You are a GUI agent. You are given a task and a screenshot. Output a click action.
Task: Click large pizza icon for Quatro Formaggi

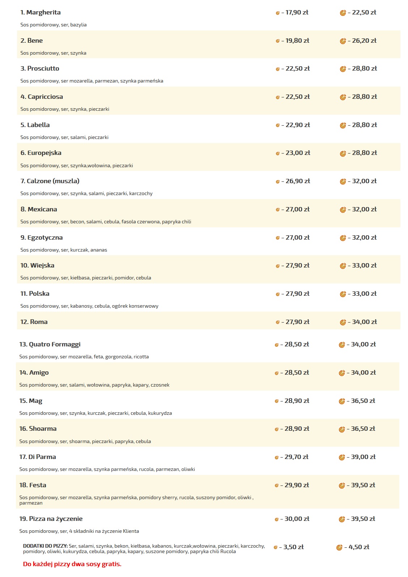342,345
